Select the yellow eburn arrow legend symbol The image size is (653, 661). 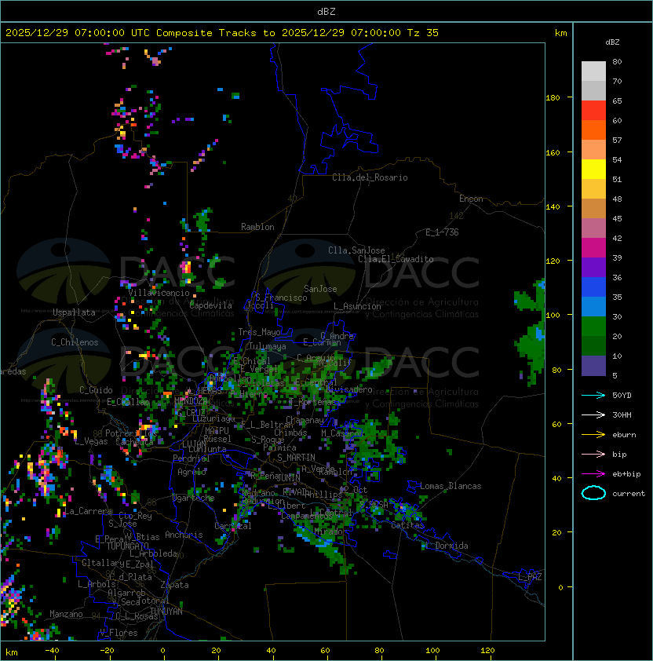(x=593, y=435)
